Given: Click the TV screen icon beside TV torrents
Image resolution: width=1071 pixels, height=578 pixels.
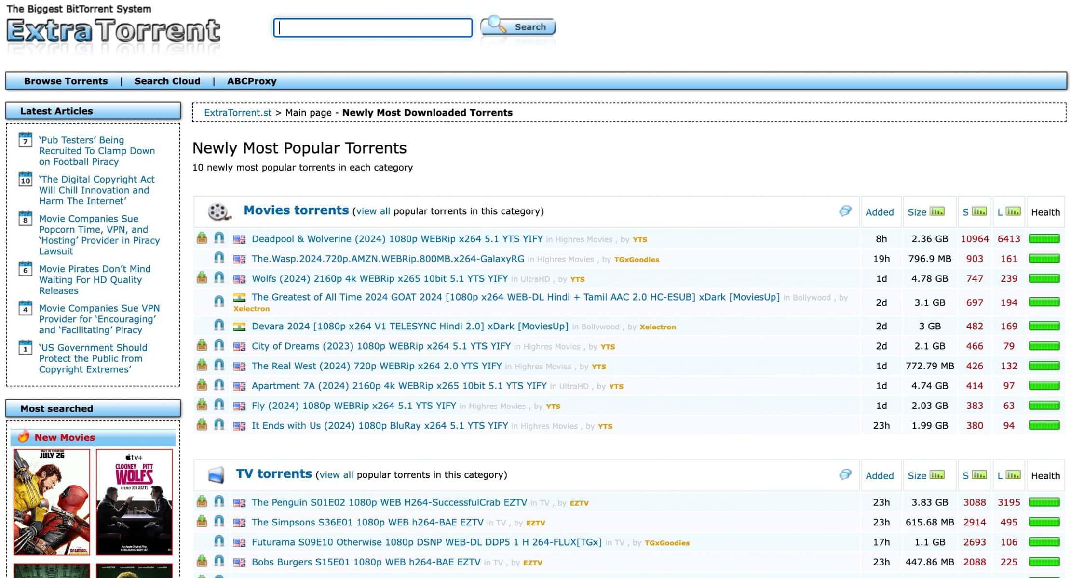Looking at the screenshot, I should (217, 475).
